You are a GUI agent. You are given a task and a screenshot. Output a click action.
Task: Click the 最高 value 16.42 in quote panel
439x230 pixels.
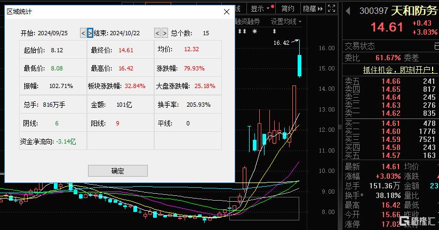pos(391,205)
